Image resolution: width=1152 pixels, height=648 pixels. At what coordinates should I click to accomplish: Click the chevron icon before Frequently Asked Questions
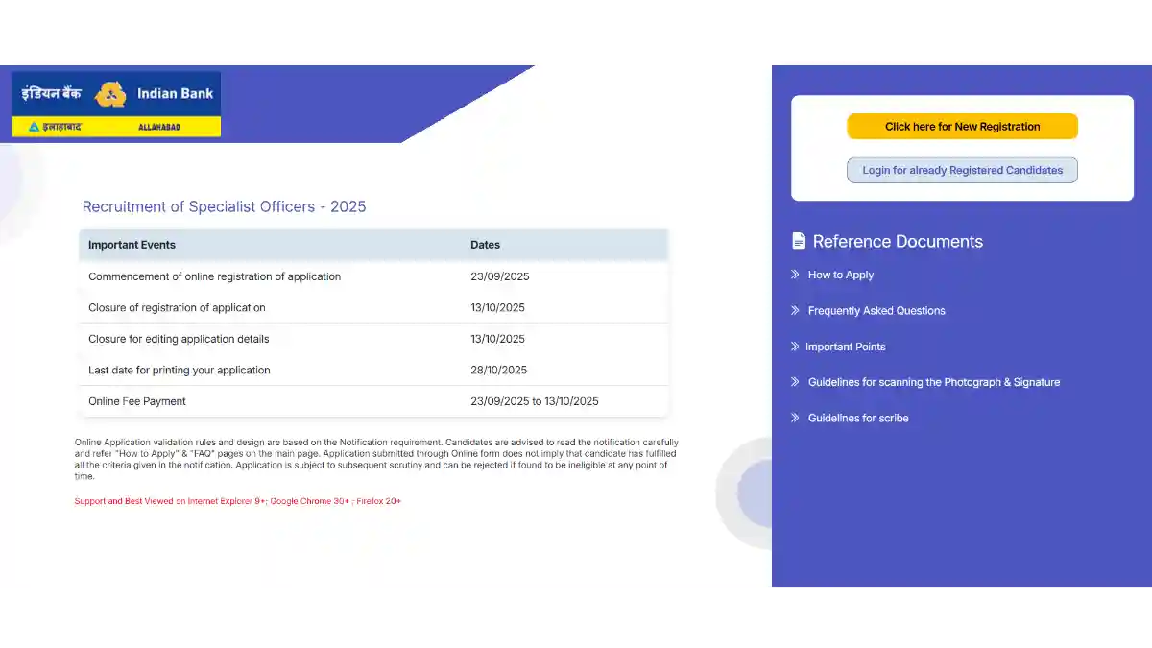tap(795, 310)
